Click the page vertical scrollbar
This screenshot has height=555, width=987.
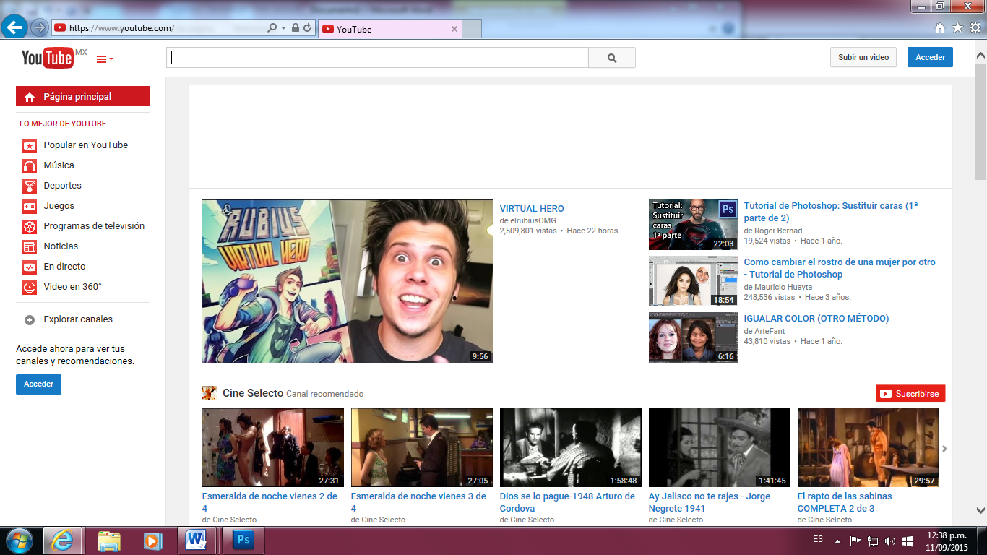tap(980, 289)
